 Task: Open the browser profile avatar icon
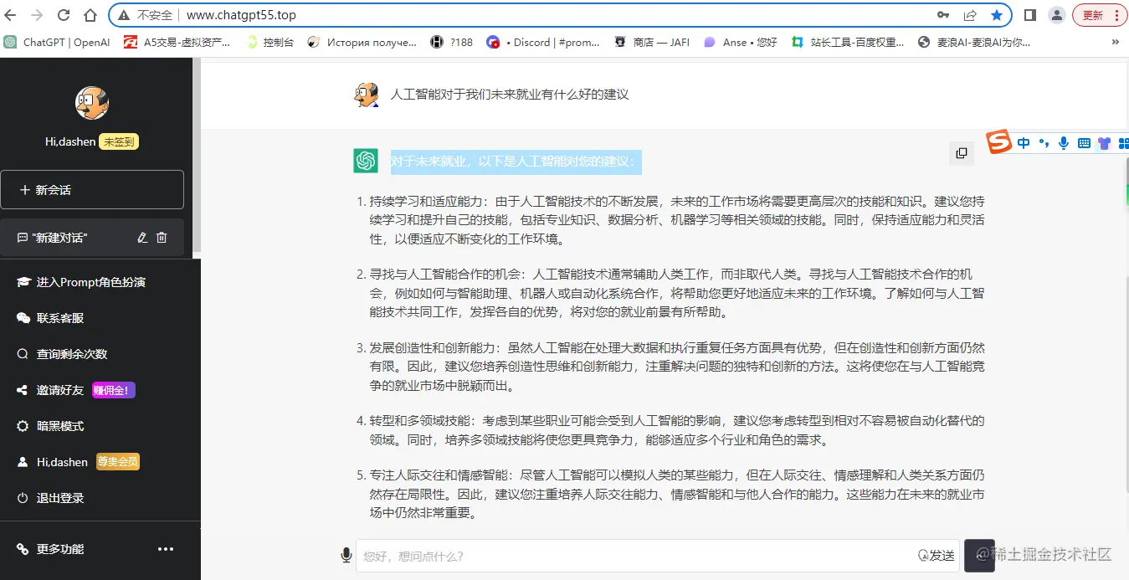[x=1057, y=15]
